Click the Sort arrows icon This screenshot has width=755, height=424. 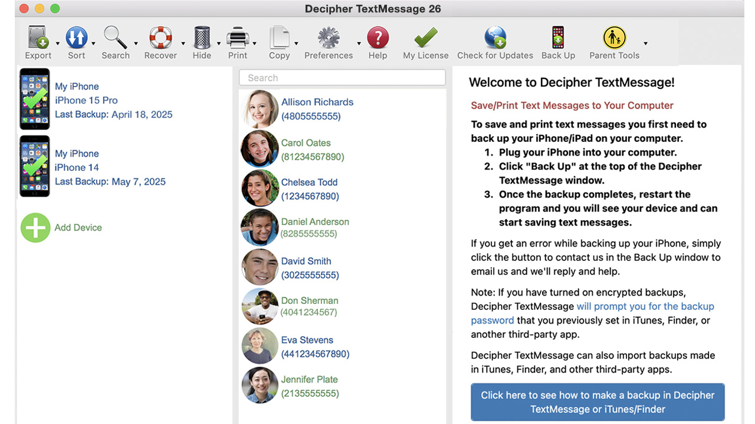[76, 39]
